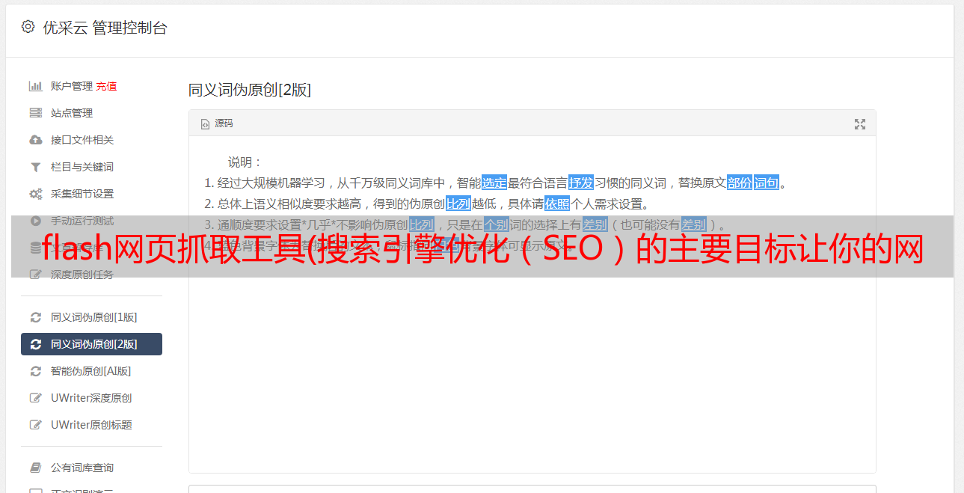The width and height of the screenshot is (964, 493).
Task: Click the cloud upload icon for 接口文件相关
Action: point(35,140)
